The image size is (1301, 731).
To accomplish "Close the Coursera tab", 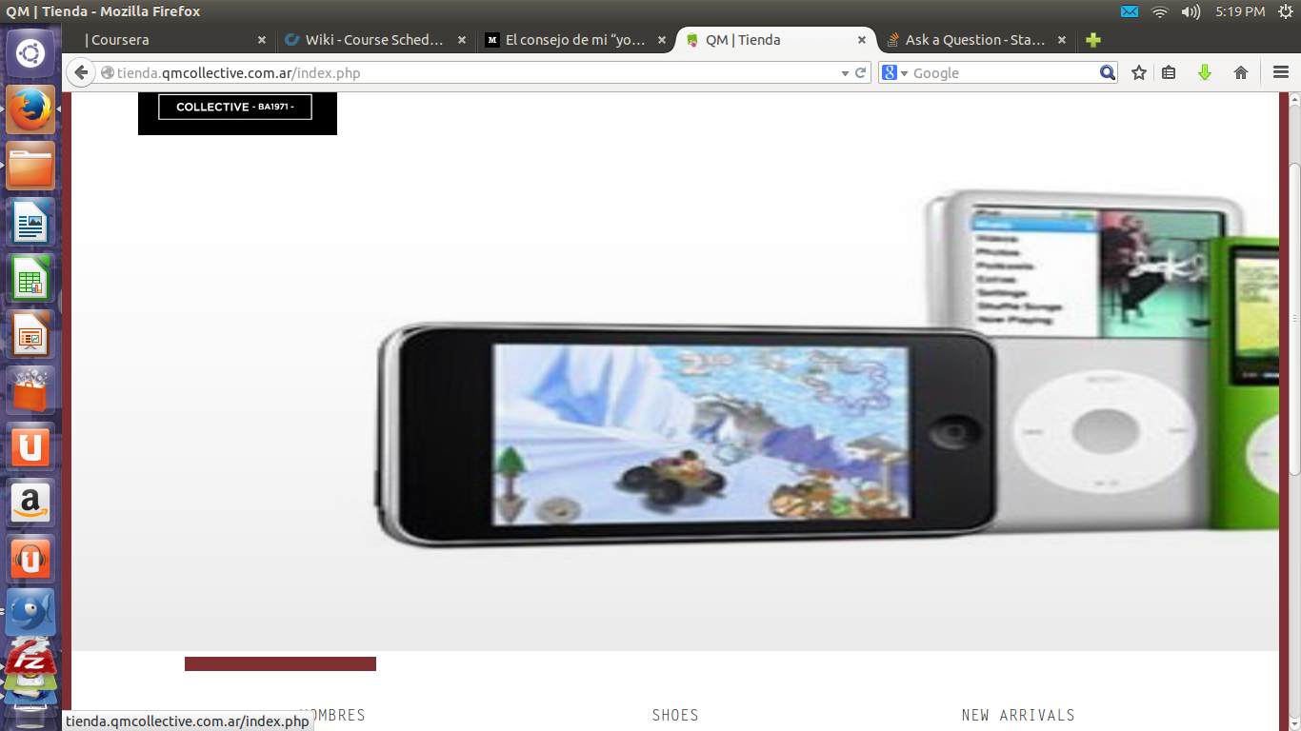I will pos(262,40).
